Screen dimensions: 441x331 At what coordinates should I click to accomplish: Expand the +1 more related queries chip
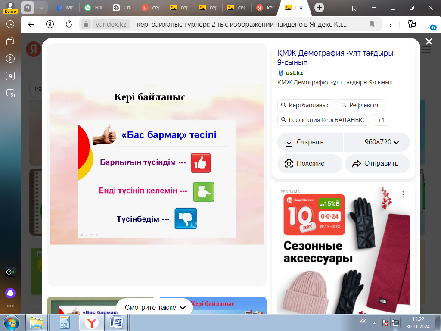tap(381, 120)
